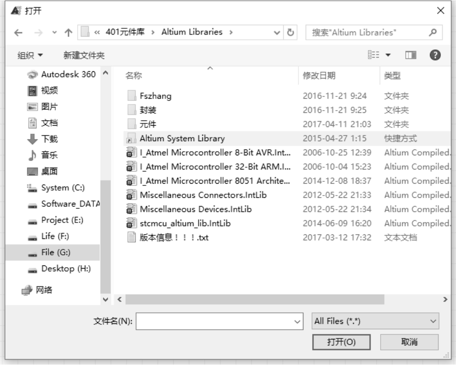Open 桌面 in sidebar
Screen dimensions: 456x365
(x=42, y=171)
